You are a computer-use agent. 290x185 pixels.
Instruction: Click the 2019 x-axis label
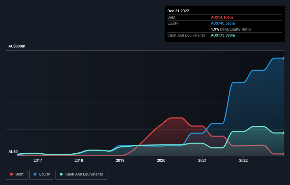pyautogui.click(x=120, y=160)
